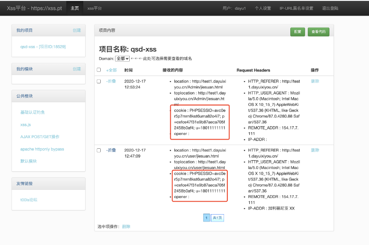The width and height of the screenshot is (369, 245).
Task: Click the 操作 column header
Action: click(315, 70)
